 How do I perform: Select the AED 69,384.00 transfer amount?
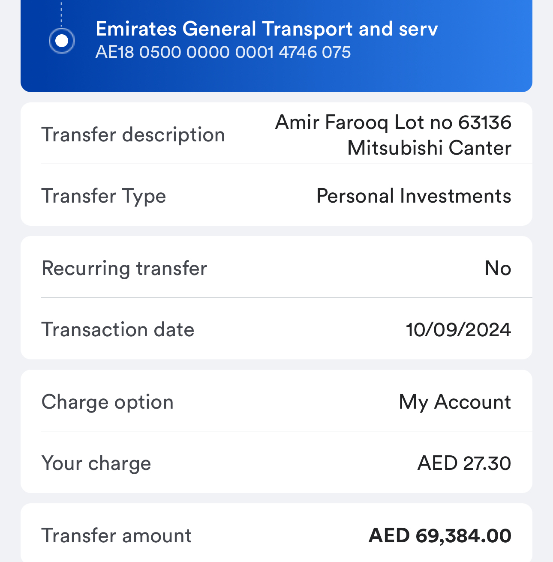coord(440,536)
